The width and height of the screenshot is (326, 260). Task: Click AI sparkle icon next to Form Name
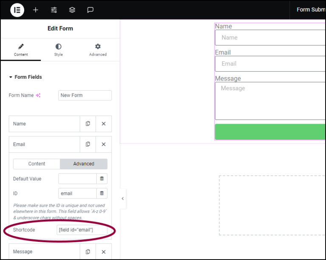click(38, 96)
